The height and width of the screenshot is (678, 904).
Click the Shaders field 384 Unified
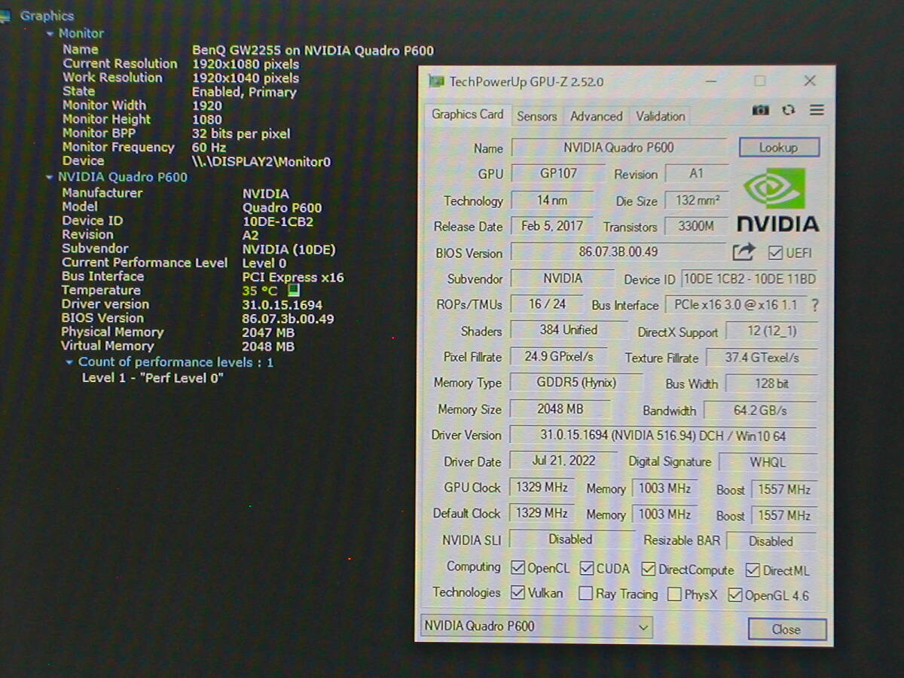point(568,330)
